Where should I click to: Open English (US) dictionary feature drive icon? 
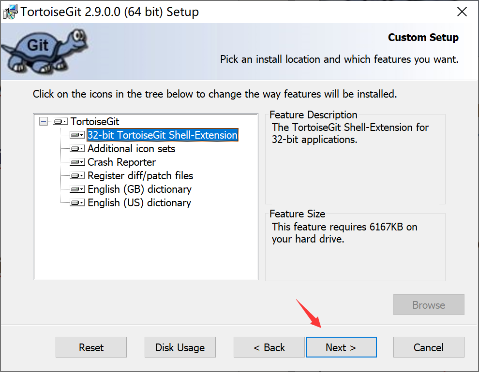pyautogui.click(x=77, y=203)
